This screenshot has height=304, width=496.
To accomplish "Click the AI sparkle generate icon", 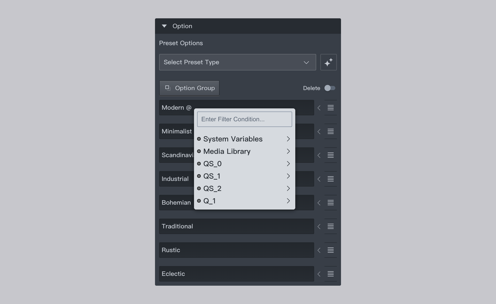I will pyautogui.click(x=328, y=62).
